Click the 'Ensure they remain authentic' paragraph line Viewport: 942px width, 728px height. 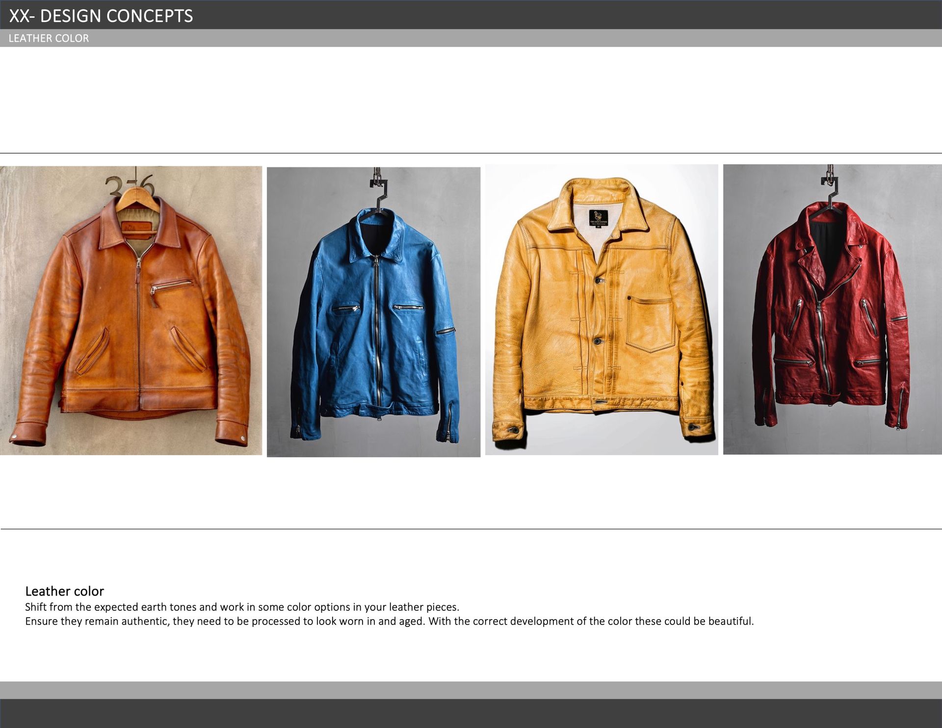[x=389, y=621]
